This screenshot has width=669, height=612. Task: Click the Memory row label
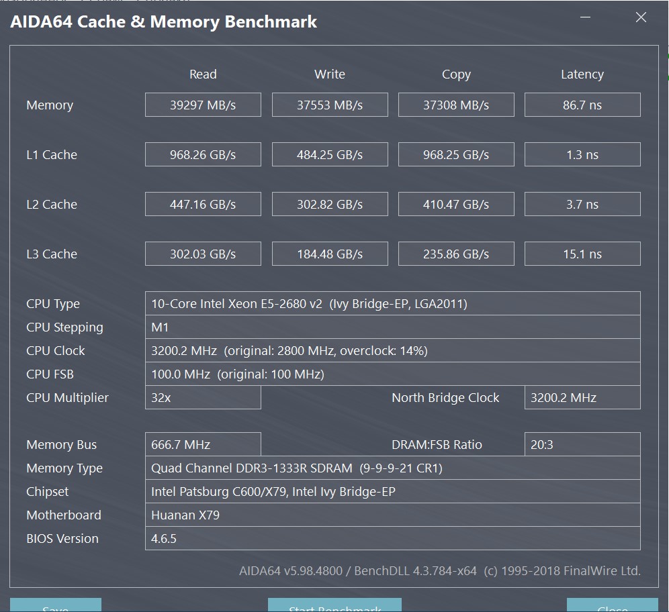click(50, 105)
